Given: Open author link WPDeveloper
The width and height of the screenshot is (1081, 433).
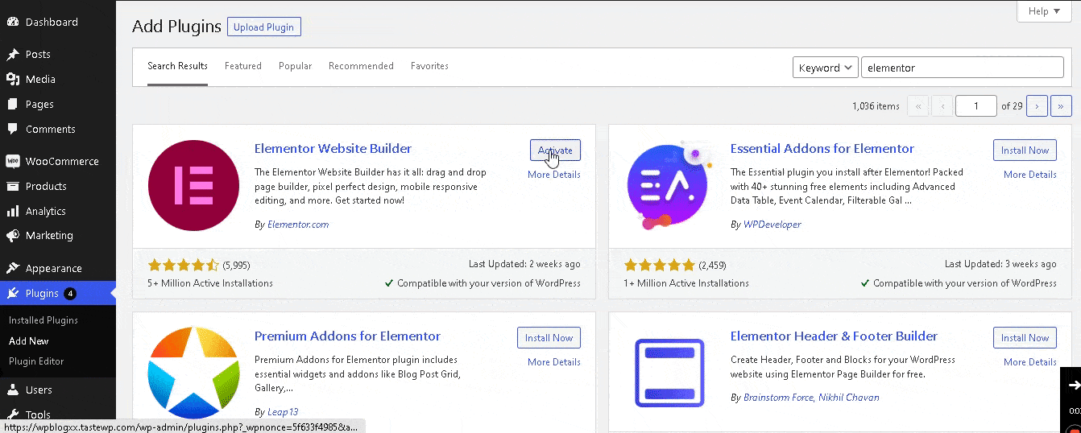Looking at the screenshot, I should point(772,225).
